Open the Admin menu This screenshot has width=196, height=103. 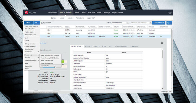click(77, 13)
